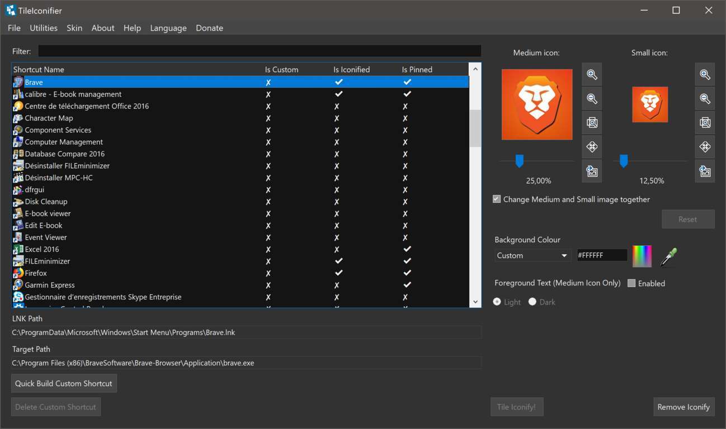Sort by the Is Custom column header
Image resolution: width=726 pixels, height=429 pixels.
281,69
